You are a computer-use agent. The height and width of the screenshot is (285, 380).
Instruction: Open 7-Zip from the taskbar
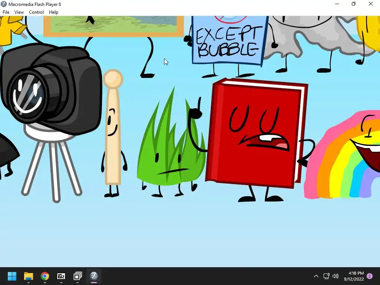click(x=61, y=276)
